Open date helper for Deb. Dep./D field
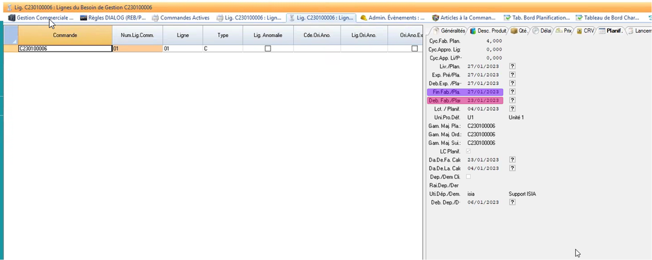Viewport: 652px width, 260px height. coord(512,202)
